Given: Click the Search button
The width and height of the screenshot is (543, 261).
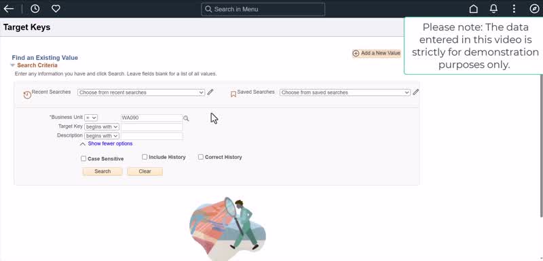Looking at the screenshot, I should pos(102,171).
